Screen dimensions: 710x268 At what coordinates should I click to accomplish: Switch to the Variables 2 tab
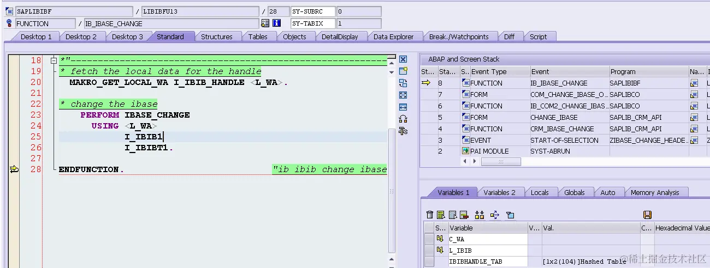point(499,192)
